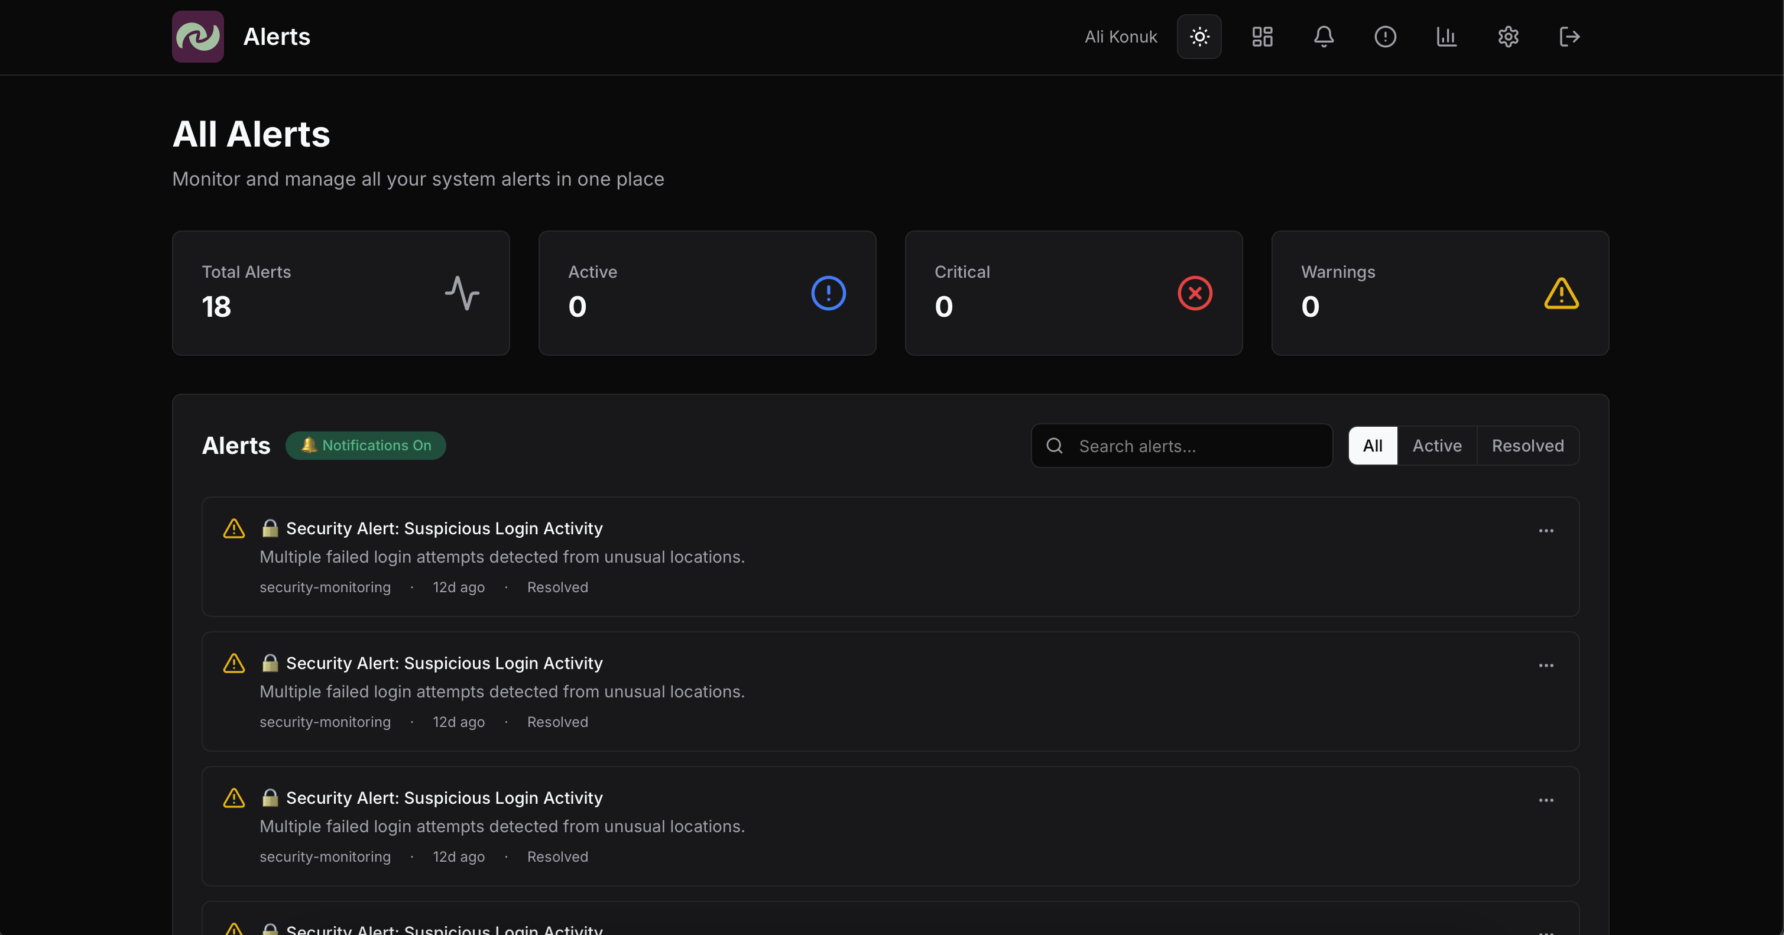Click first alert's failed login description
The width and height of the screenshot is (1784, 935).
point(502,557)
